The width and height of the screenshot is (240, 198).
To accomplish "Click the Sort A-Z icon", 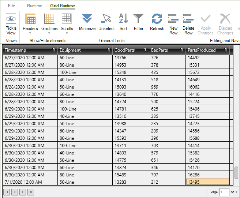I will coord(123,19).
